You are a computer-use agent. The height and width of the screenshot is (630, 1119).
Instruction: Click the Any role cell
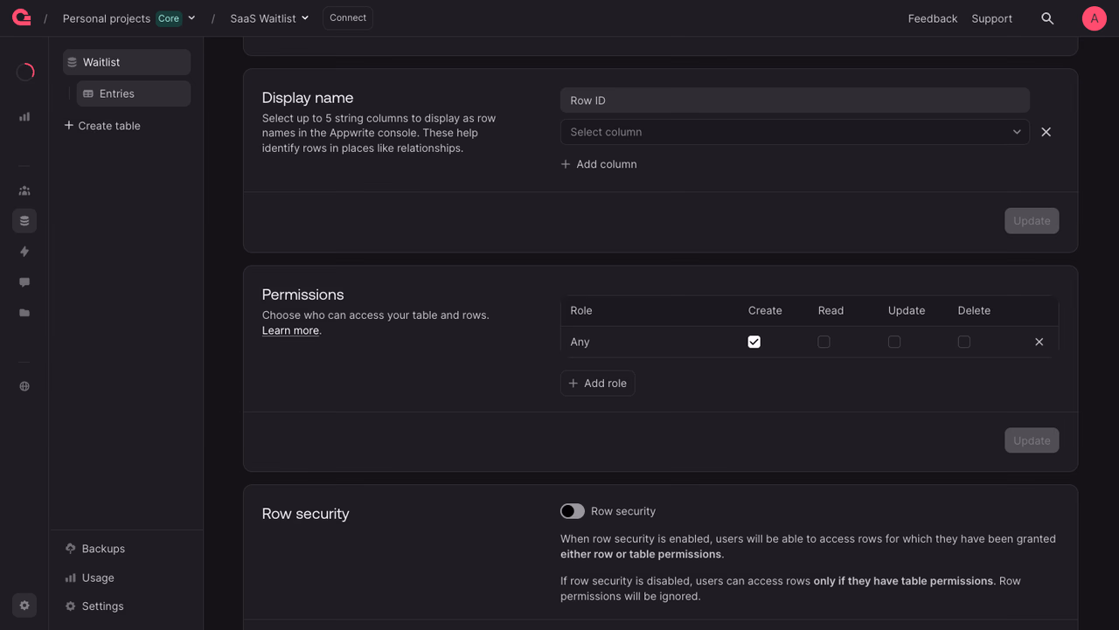(x=580, y=343)
